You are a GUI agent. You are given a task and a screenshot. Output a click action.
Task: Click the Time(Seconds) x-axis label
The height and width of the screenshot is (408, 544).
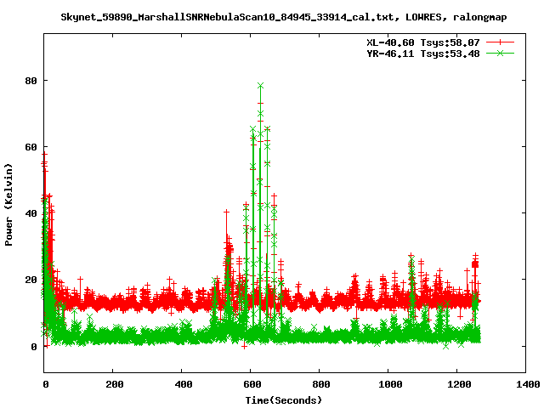tap(283, 400)
